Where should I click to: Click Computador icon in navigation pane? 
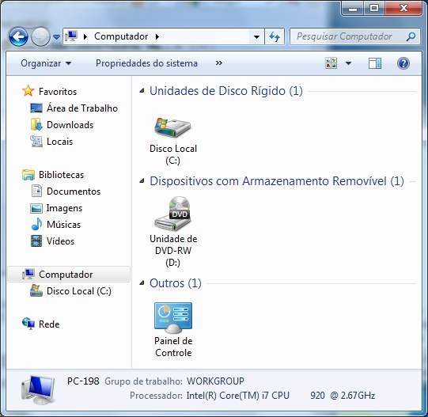tap(28, 275)
